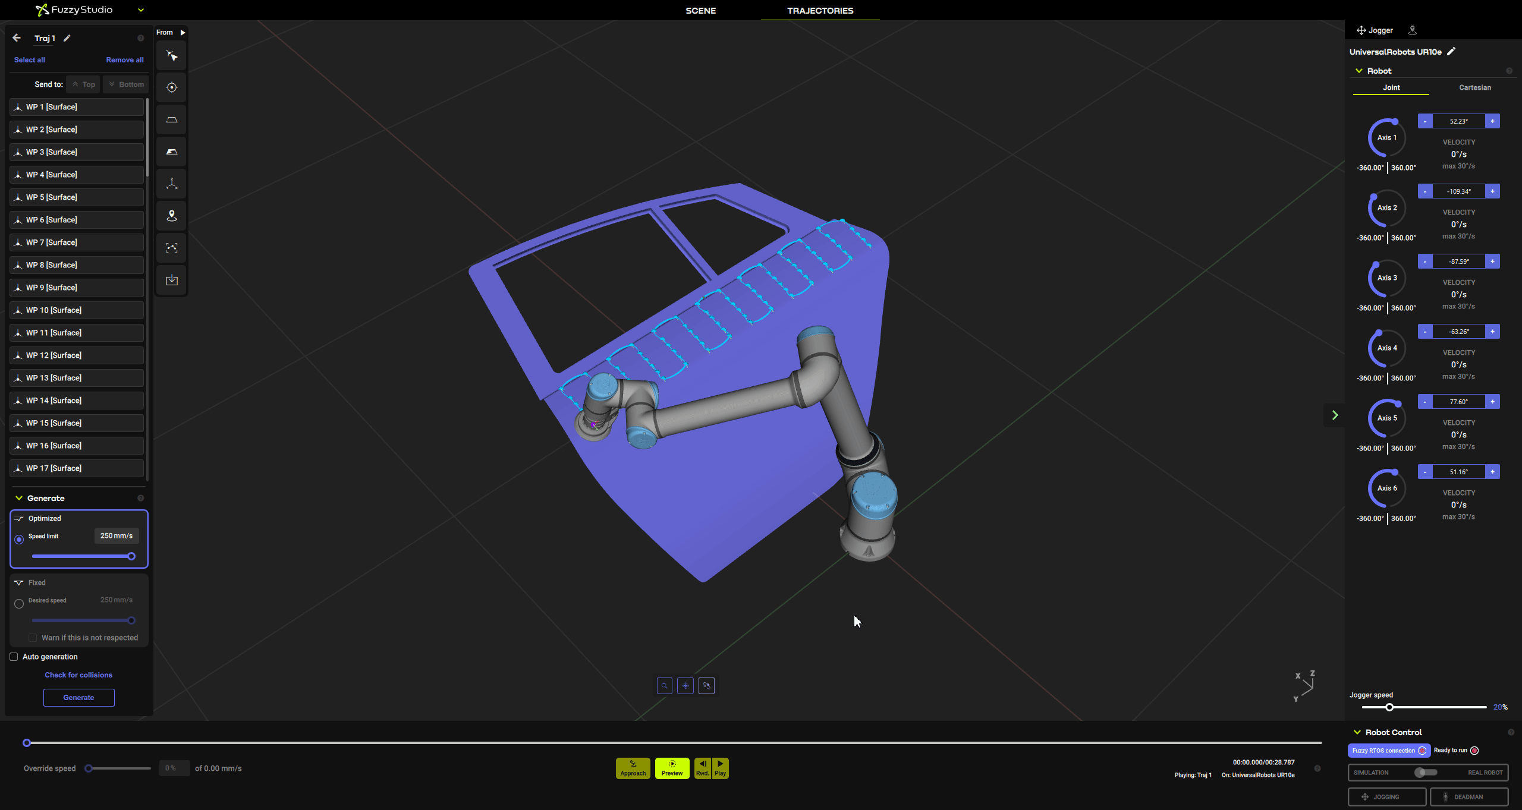Switch to the Cartesian tab
1522x810 pixels.
tap(1475, 87)
